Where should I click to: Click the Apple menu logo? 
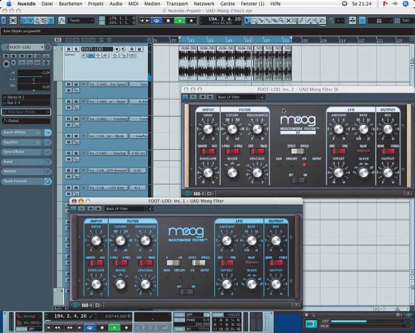9,4
